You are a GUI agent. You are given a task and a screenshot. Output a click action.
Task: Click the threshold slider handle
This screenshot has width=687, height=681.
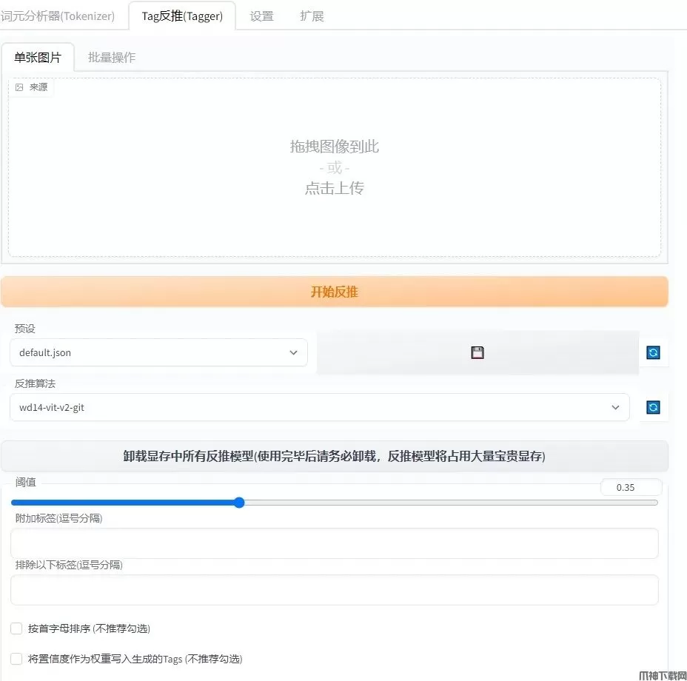point(239,503)
